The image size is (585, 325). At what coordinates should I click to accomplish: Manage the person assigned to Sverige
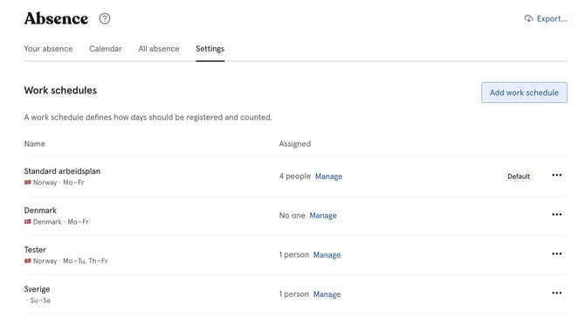(327, 294)
